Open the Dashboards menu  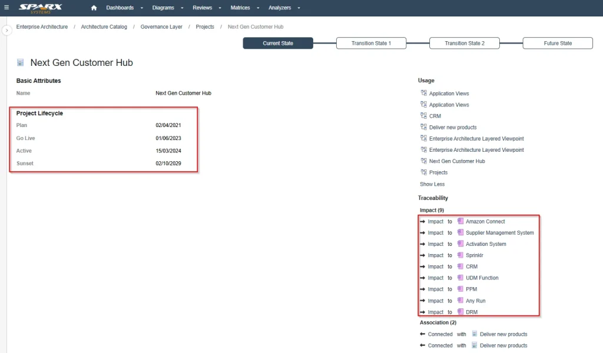pyautogui.click(x=120, y=8)
